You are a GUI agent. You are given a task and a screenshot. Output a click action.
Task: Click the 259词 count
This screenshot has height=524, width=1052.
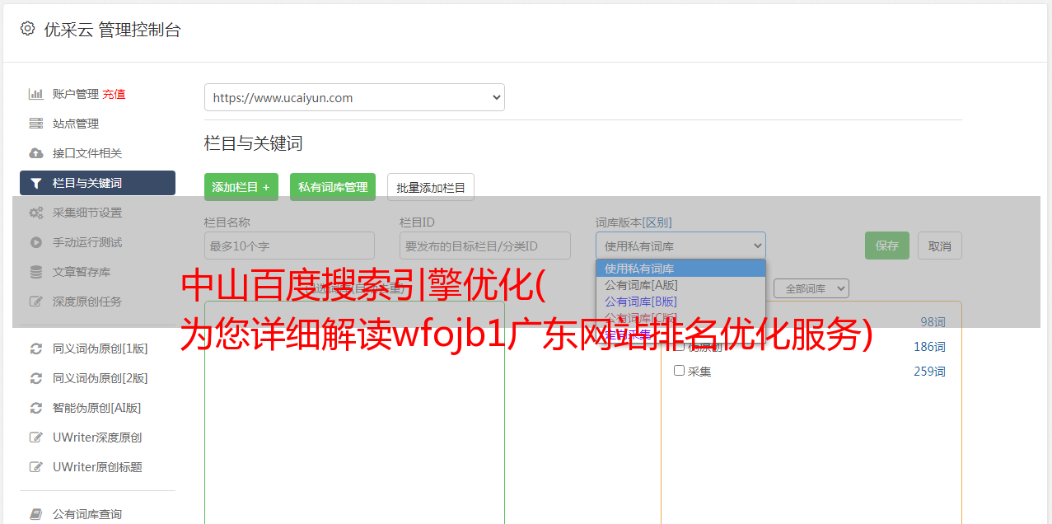929,372
